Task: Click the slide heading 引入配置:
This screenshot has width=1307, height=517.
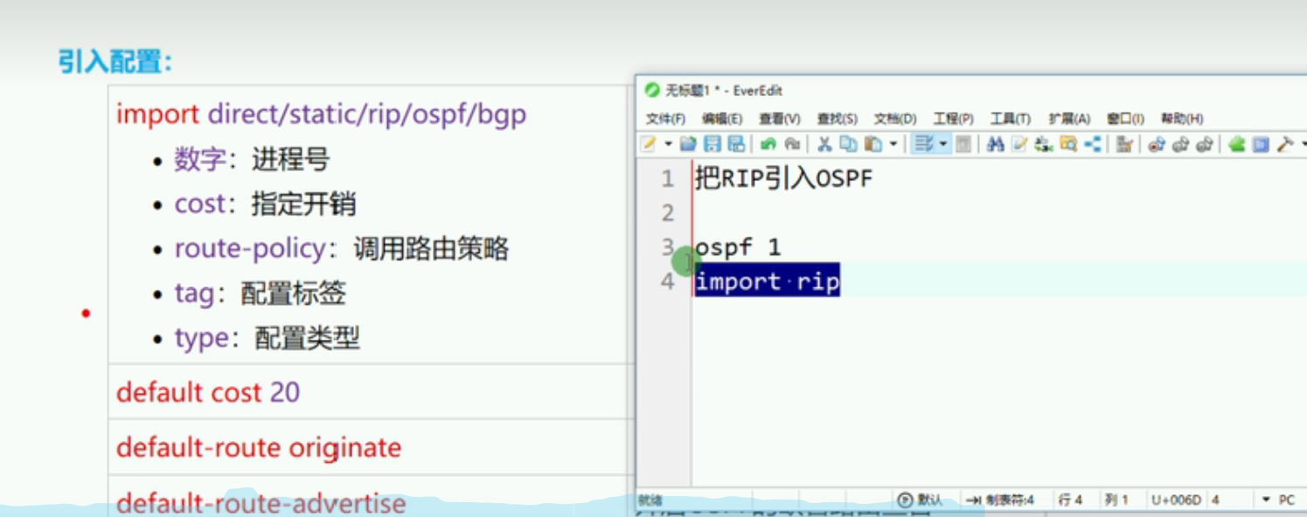Action: (x=115, y=62)
